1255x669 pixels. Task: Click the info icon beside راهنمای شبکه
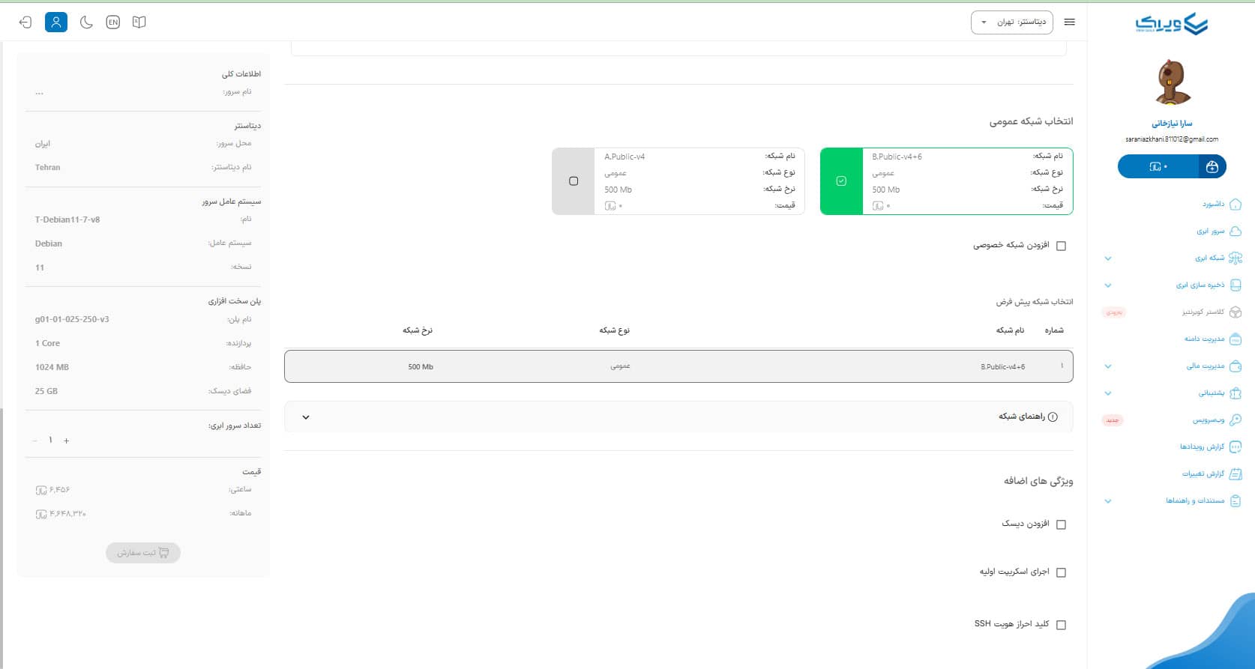(1053, 417)
